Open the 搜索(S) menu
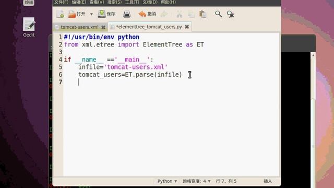Viewport: 334px width, 188px height. (x=114, y=2)
